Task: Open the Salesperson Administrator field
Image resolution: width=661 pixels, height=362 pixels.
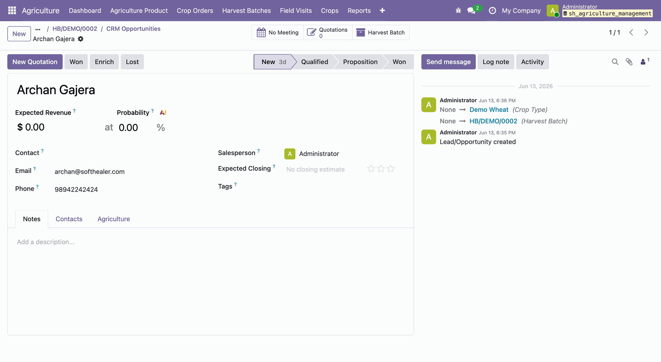Action: pyautogui.click(x=319, y=154)
